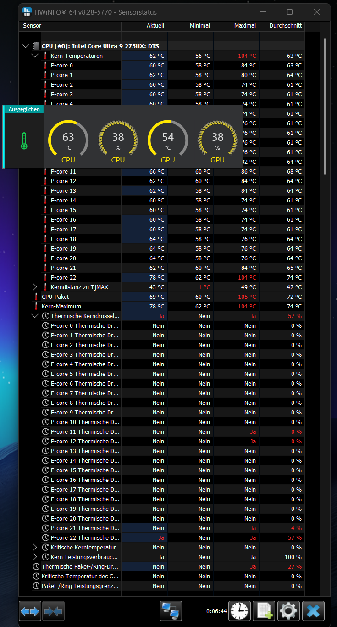Select P-core 22 Thermische D... row
The image size is (337, 627).
162,537
